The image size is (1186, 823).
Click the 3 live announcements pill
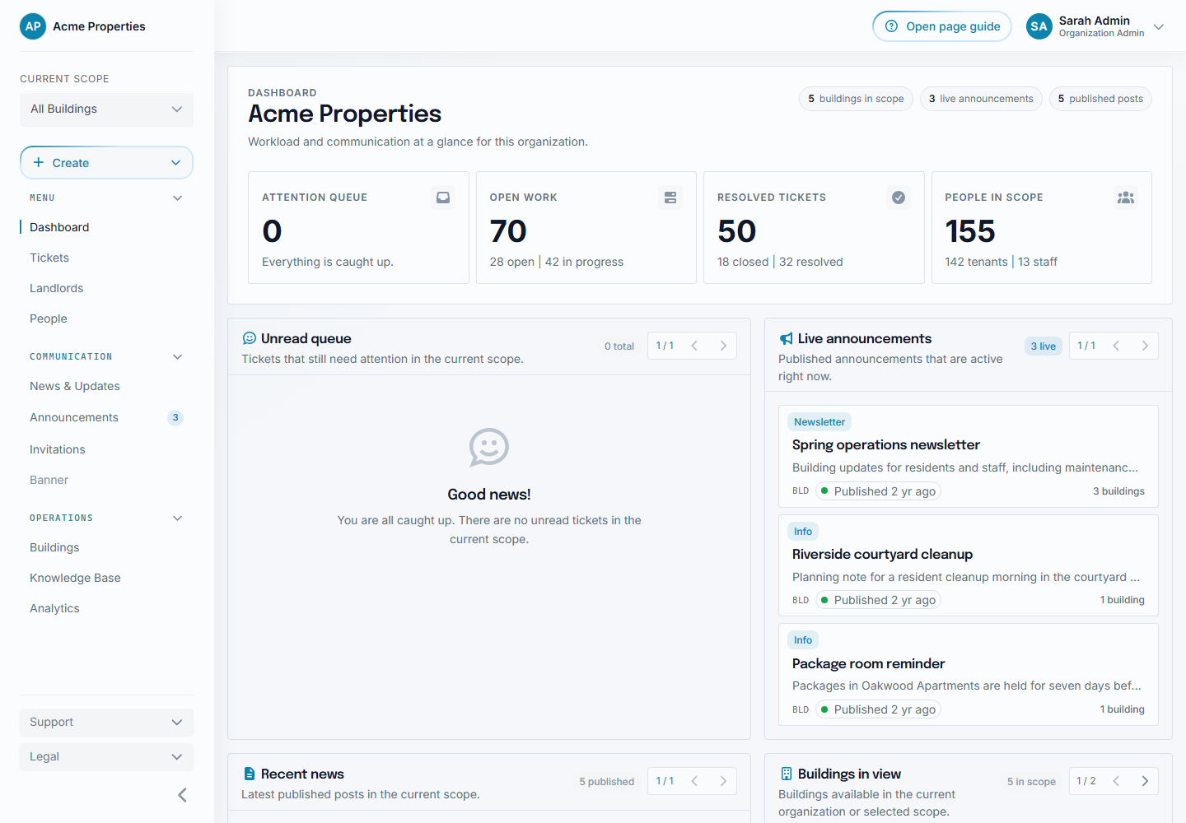pos(981,99)
